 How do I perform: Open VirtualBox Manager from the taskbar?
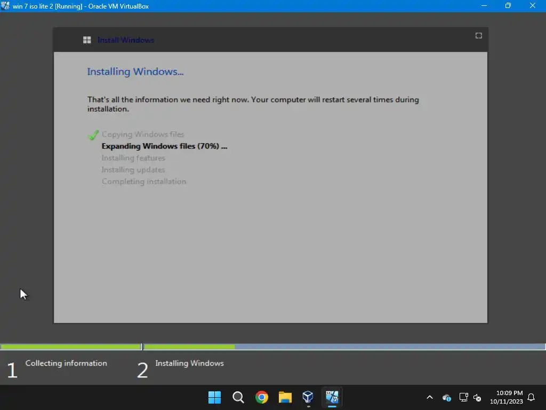tap(308, 397)
